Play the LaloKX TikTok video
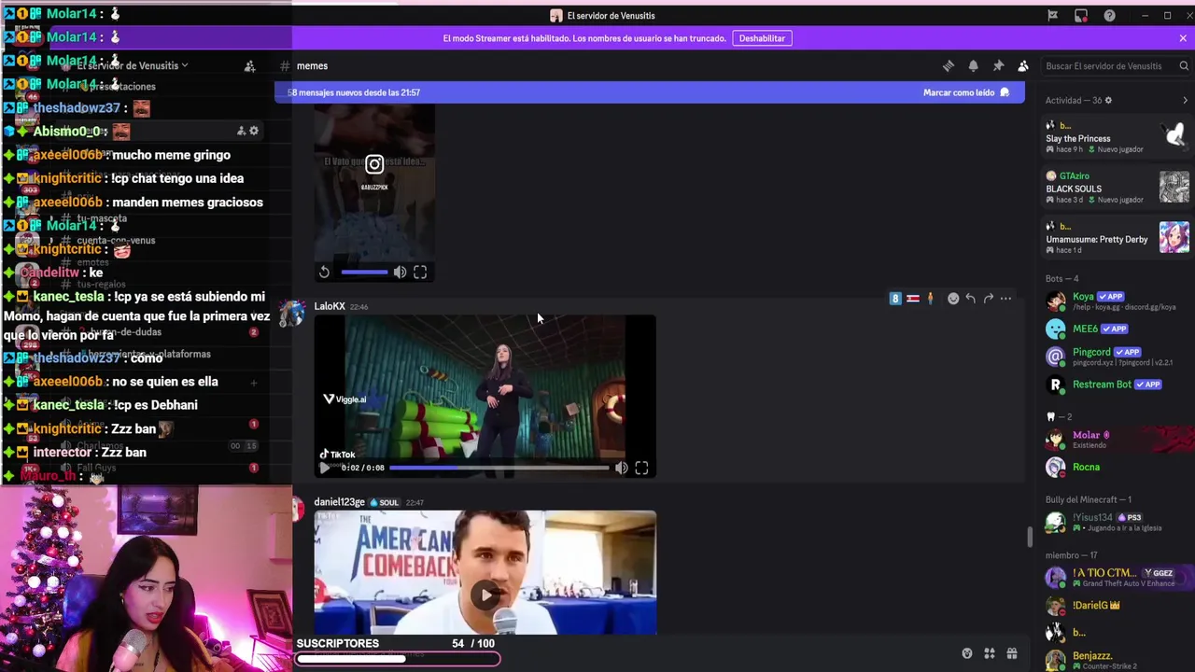1195x672 pixels. click(x=324, y=468)
